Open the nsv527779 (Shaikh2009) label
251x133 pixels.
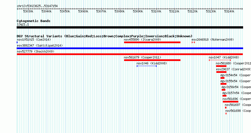(x=36, y=51)
